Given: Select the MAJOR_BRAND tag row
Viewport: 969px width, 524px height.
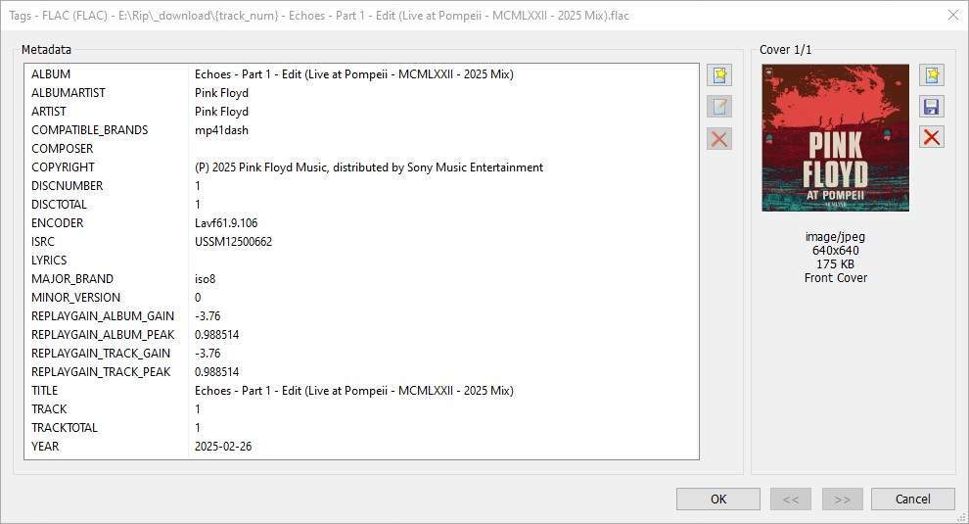Looking at the screenshot, I should [x=361, y=279].
